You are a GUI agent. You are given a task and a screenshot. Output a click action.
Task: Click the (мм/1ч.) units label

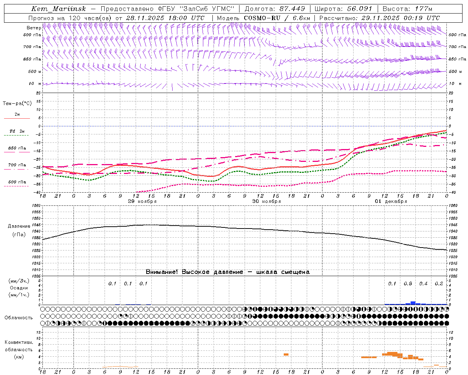coord(19,295)
